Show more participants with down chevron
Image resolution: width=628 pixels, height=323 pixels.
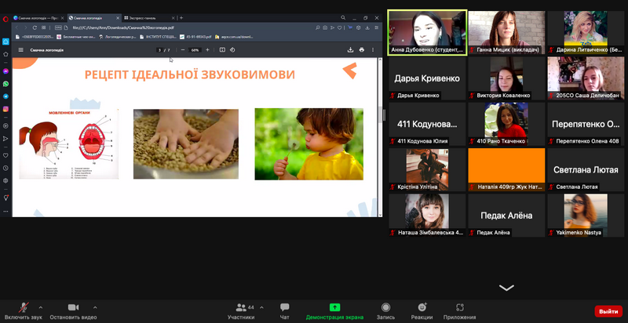[506, 288]
